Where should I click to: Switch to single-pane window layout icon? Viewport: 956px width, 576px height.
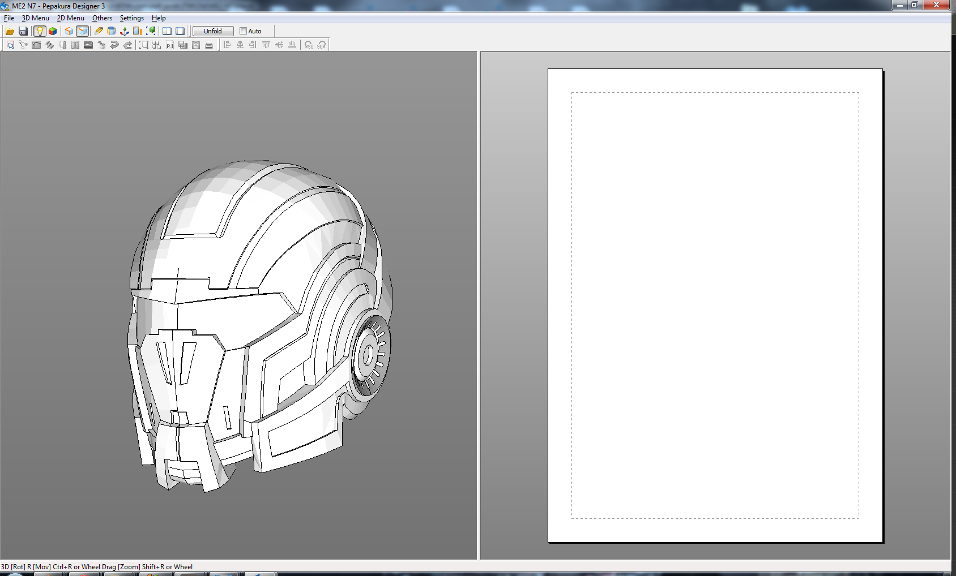point(180,31)
